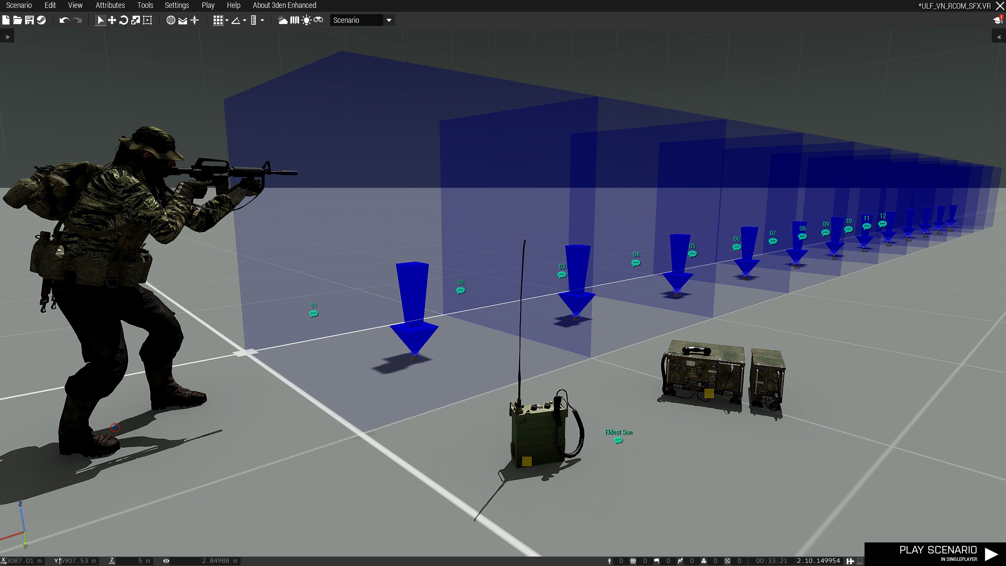
Task: Click the Eldest Son comment marker
Action: pos(618,441)
